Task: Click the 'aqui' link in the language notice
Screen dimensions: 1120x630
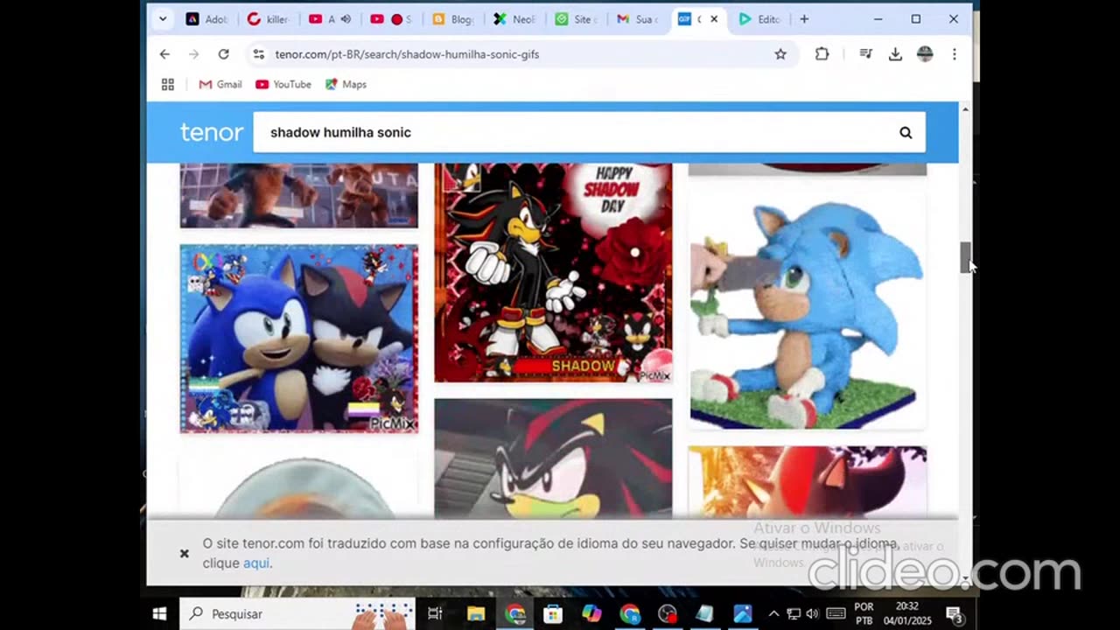Action: 255,563
